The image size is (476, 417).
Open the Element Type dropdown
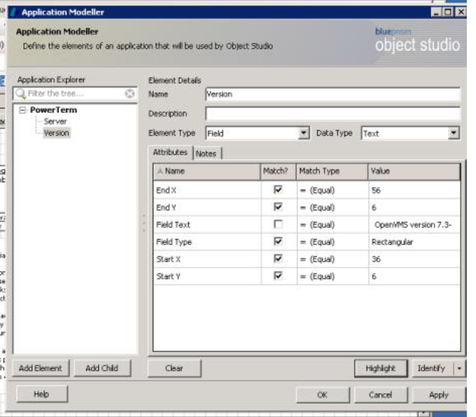pos(303,133)
